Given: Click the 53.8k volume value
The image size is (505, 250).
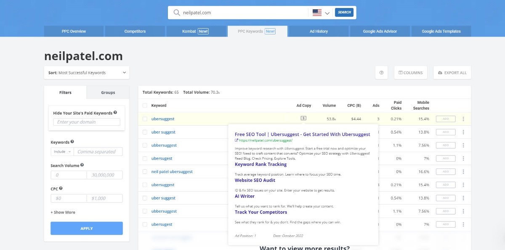Looking at the screenshot, I should [x=331, y=119].
